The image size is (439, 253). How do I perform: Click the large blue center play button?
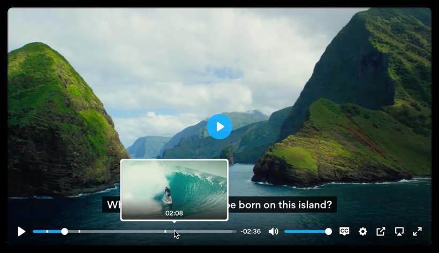pyautogui.click(x=219, y=127)
